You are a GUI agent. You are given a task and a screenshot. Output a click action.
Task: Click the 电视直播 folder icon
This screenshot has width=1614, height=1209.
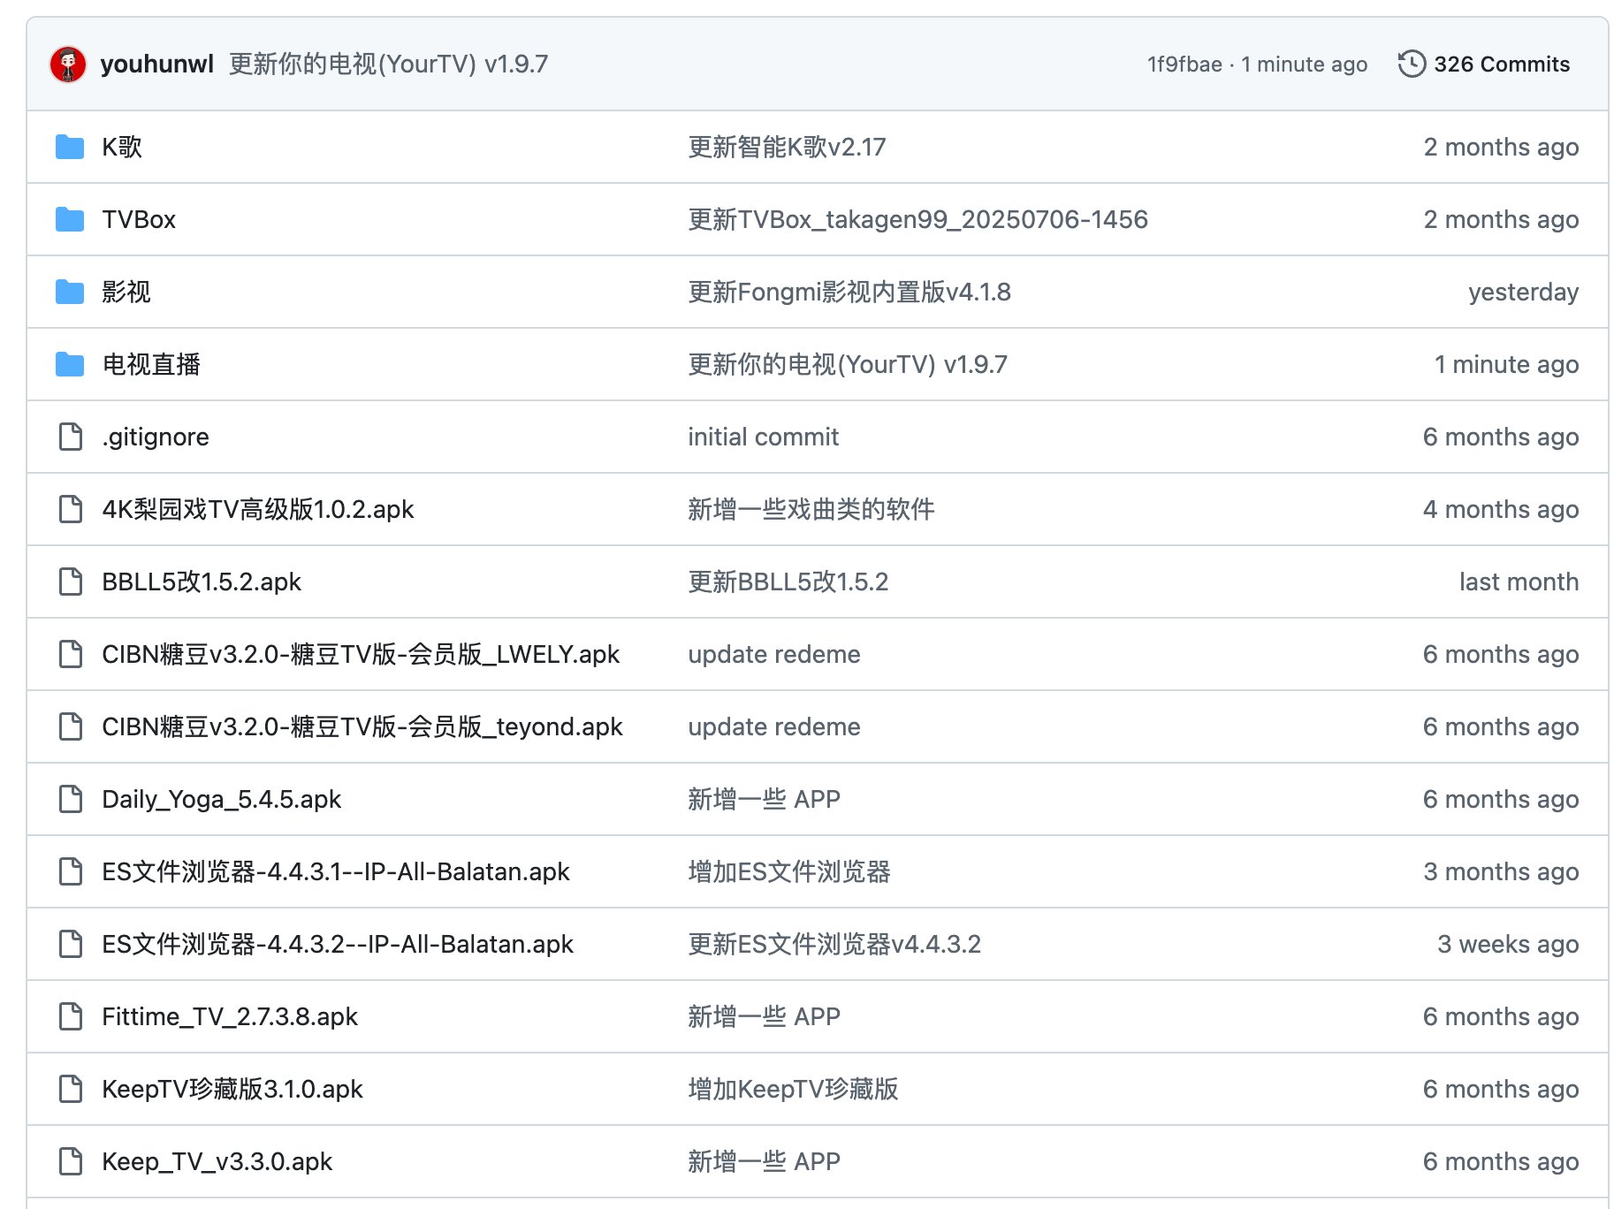70,364
